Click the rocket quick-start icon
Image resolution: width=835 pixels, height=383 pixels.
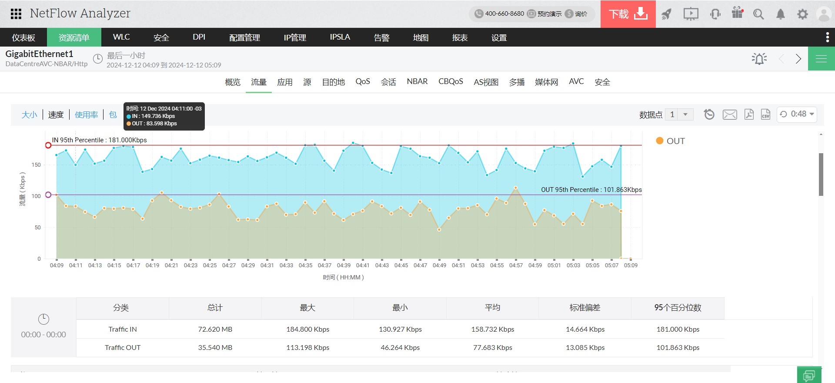tap(666, 14)
